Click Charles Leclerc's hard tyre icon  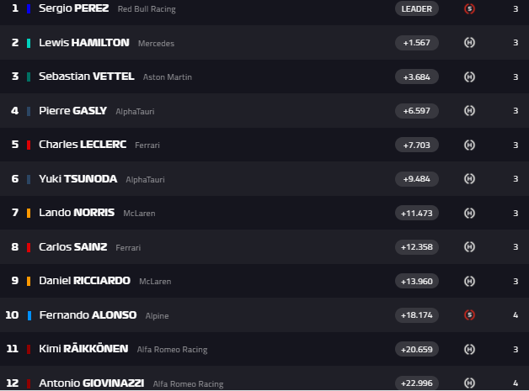point(469,145)
